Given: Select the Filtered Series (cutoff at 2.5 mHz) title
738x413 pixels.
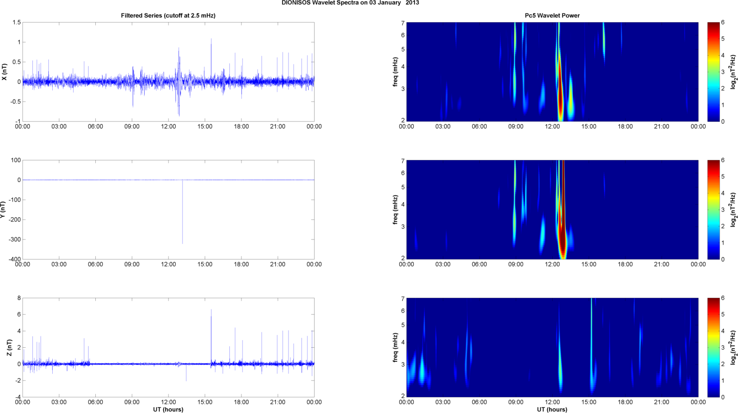Looking at the screenshot, I should [x=168, y=15].
